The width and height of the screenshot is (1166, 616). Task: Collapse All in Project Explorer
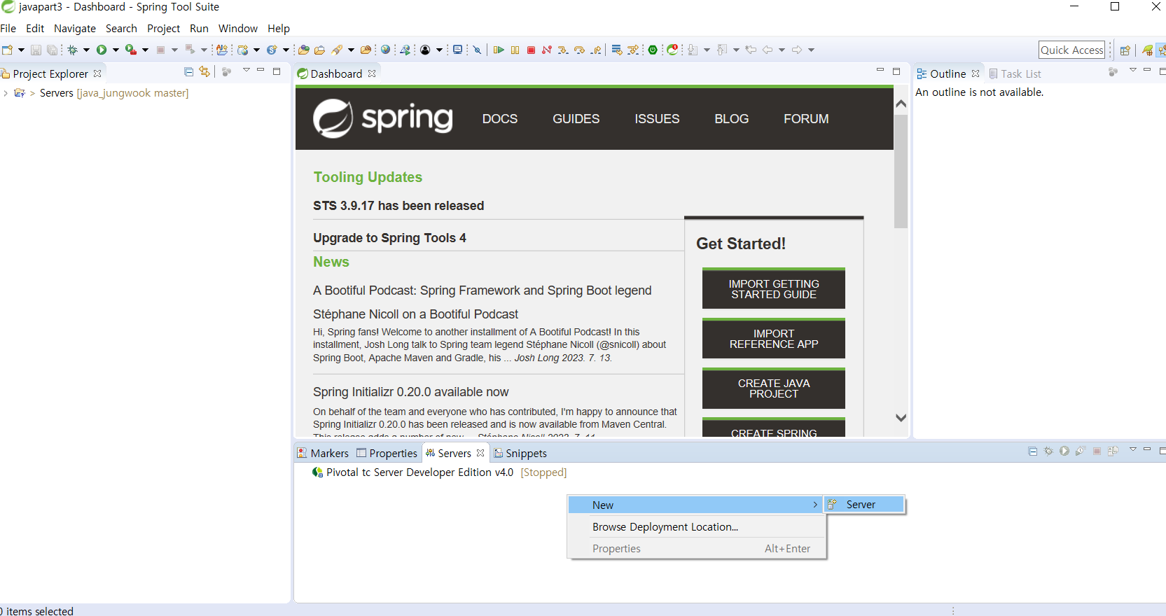coord(188,71)
